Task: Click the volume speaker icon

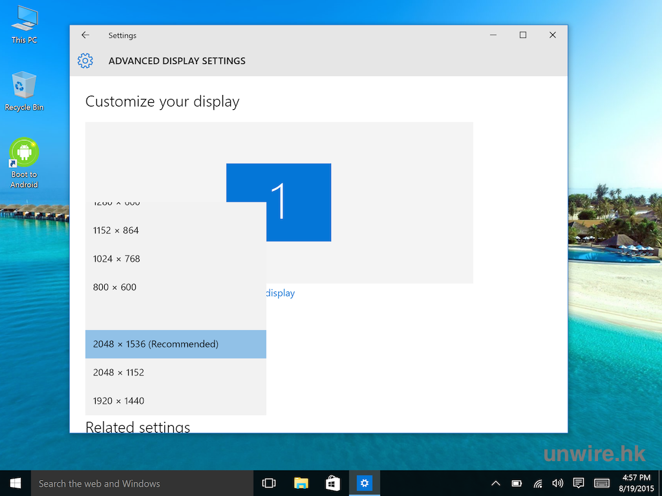Action: [558, 483]
